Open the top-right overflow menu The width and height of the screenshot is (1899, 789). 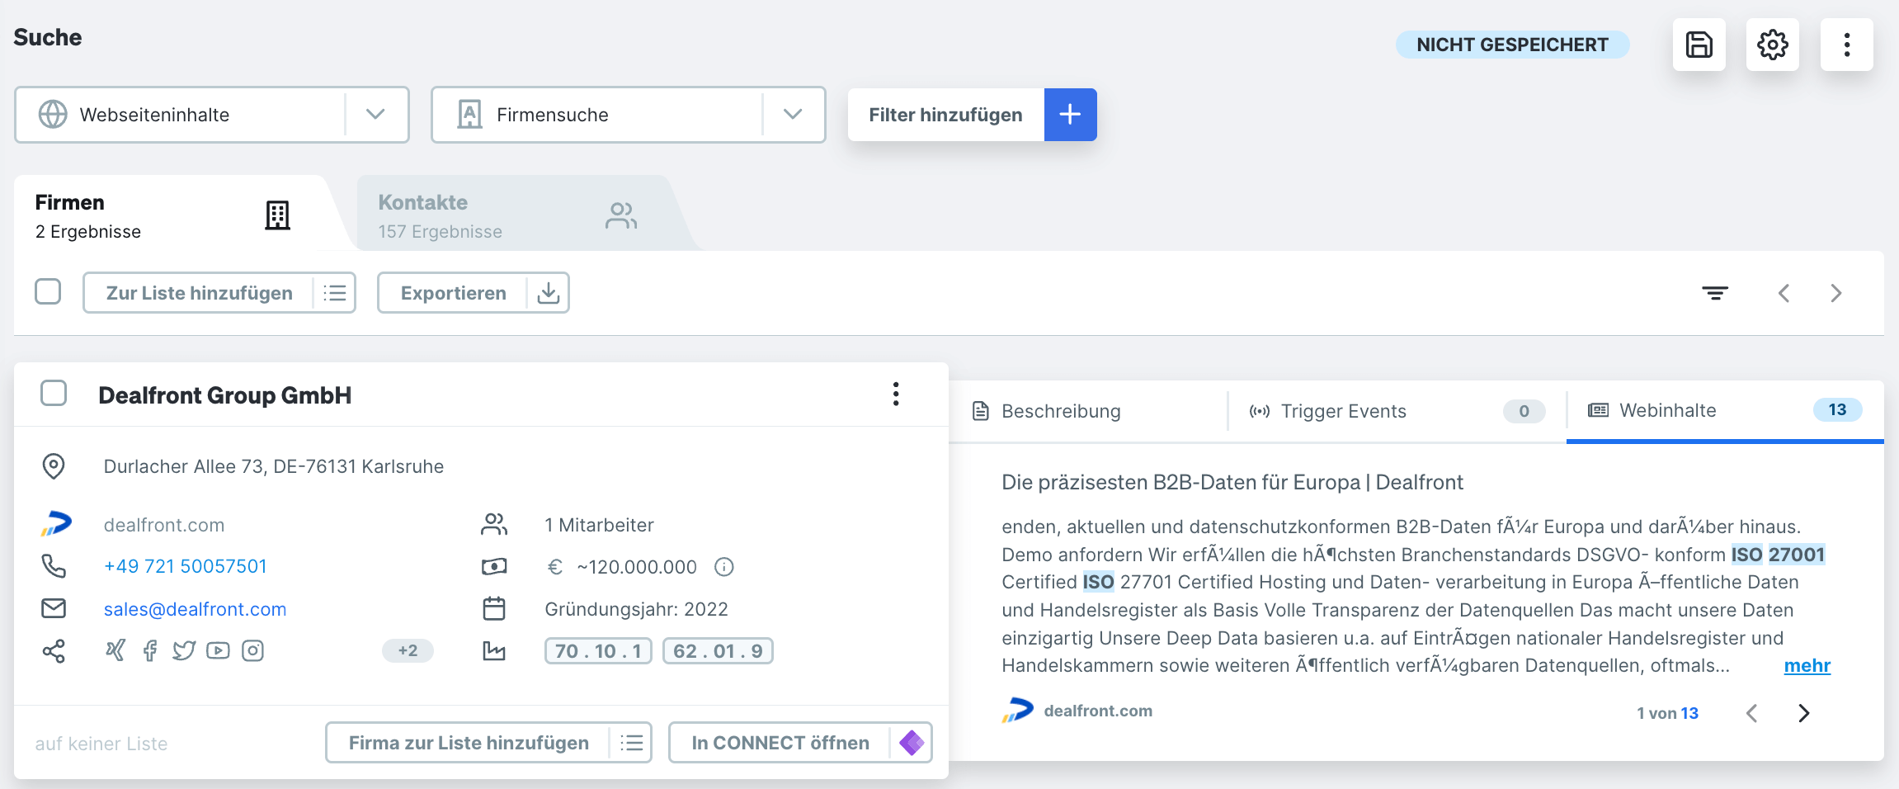1847,45
